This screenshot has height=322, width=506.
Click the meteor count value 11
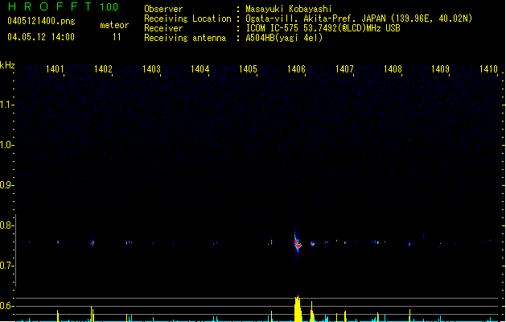tap(117, 37)
